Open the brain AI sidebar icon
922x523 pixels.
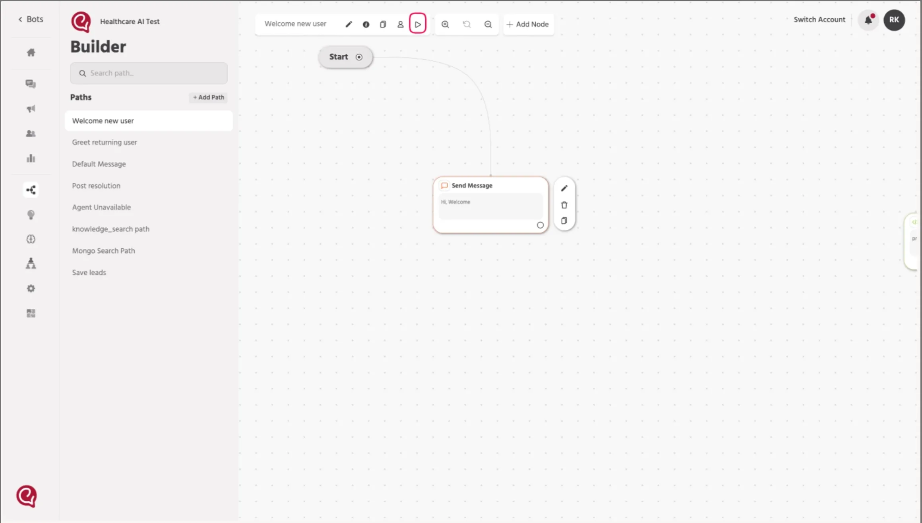(x=31, y=239)
